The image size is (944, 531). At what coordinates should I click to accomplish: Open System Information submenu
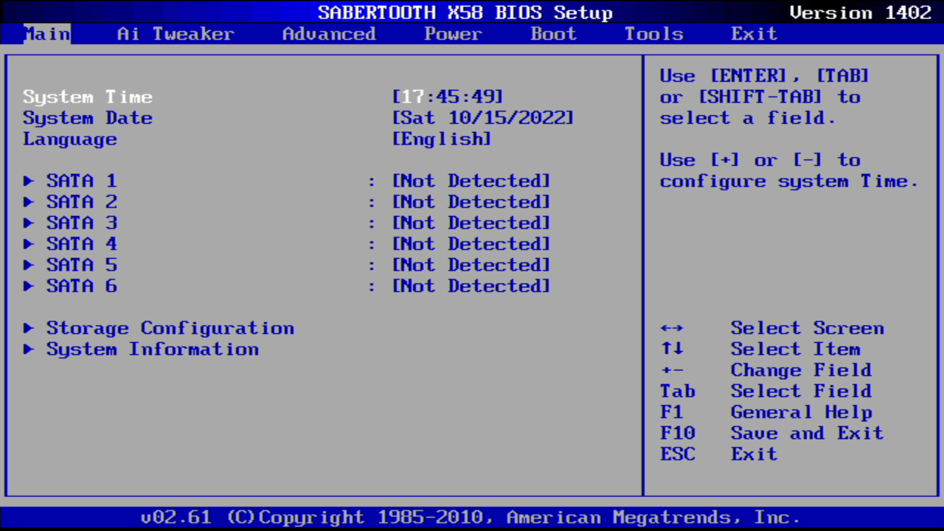153,349
